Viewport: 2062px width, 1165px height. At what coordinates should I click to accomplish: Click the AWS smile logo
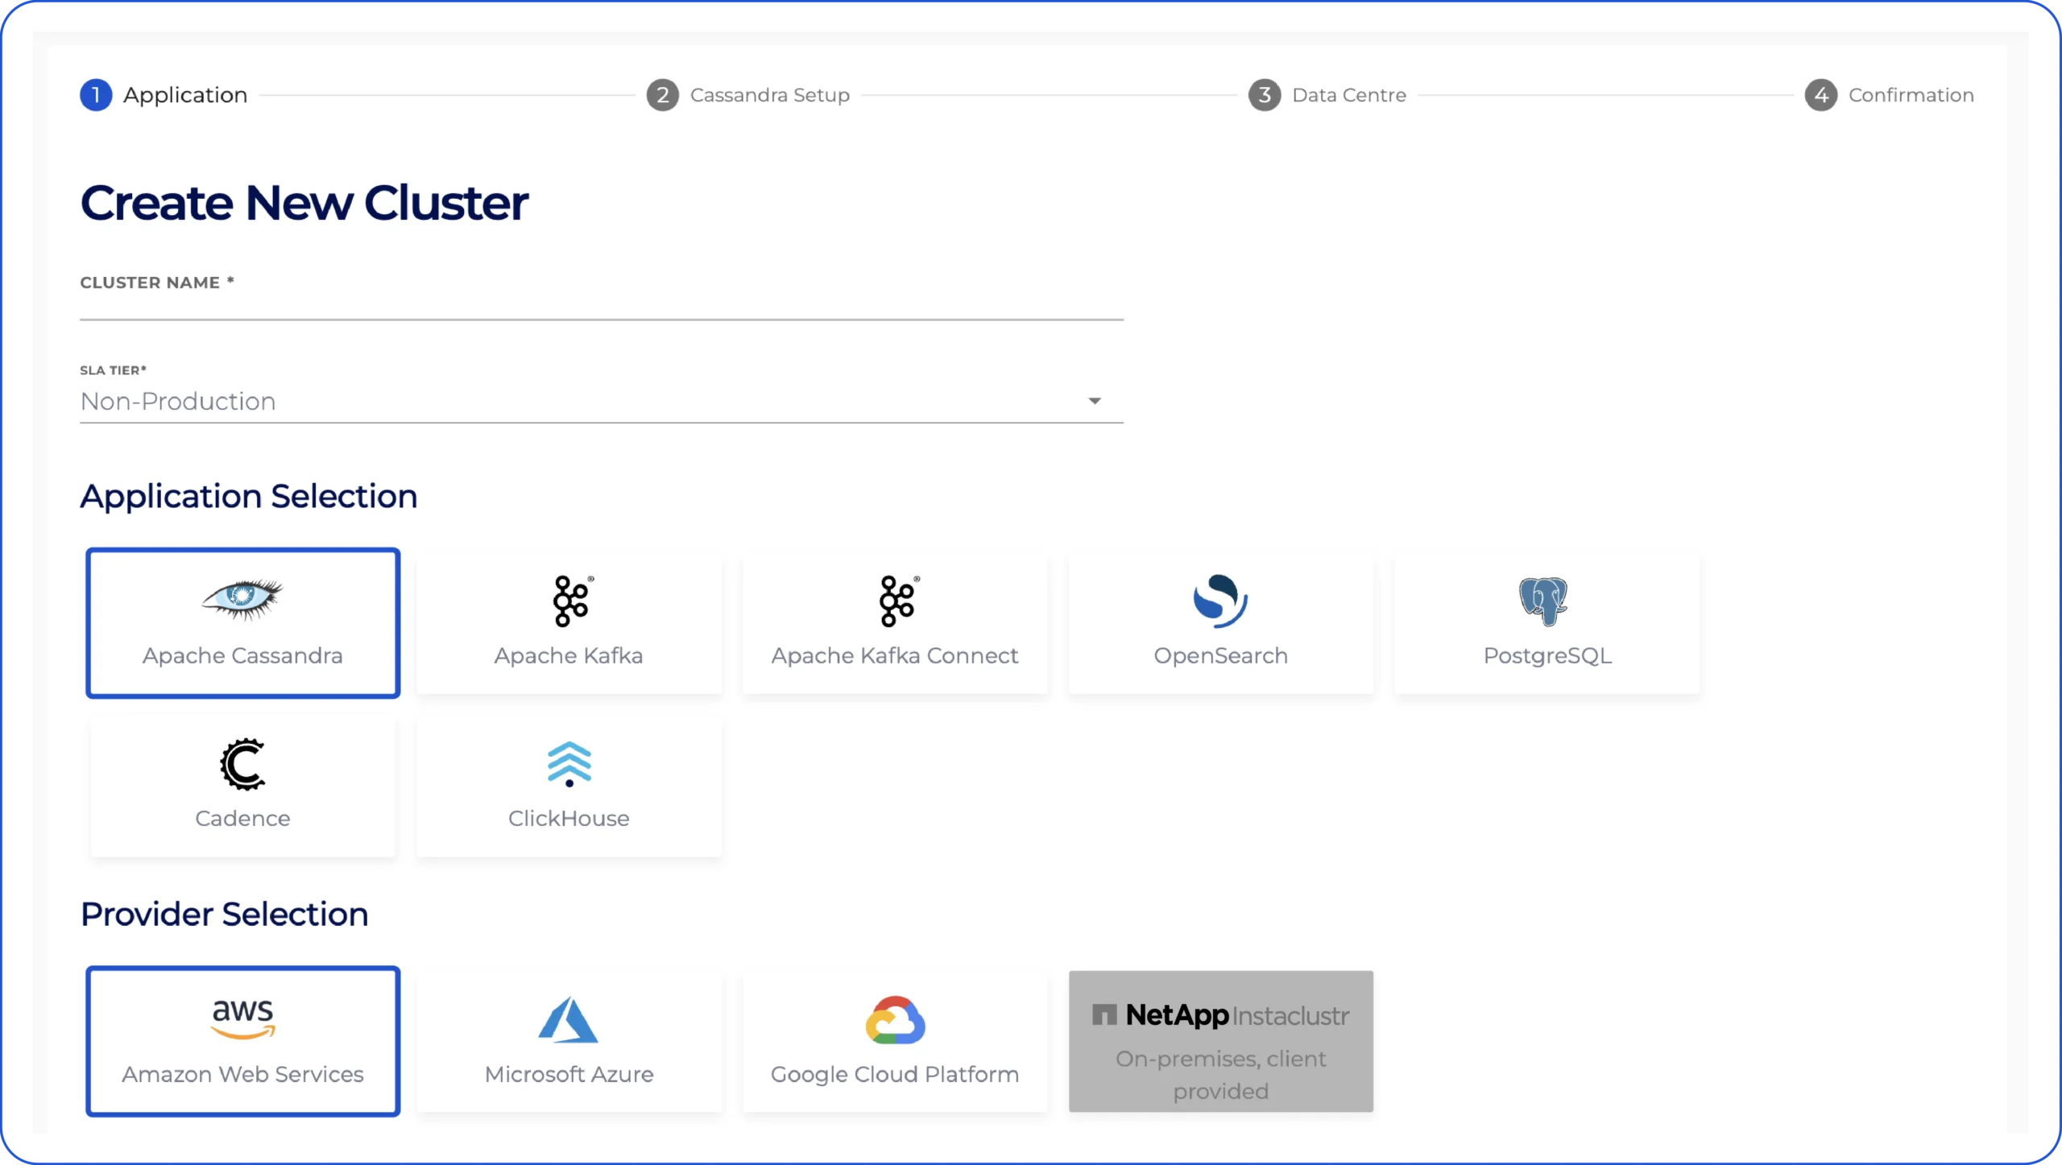242,1017
